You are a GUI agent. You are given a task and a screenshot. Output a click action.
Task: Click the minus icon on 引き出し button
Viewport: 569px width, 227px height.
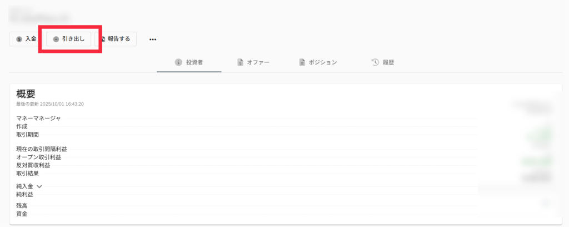(56, 40)
